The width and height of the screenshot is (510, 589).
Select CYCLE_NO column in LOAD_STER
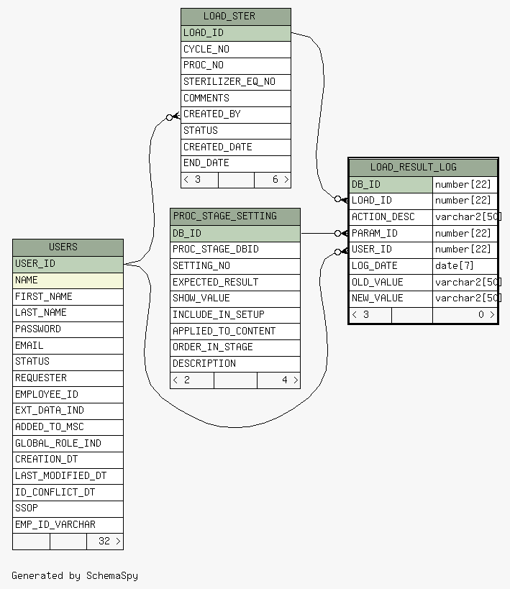point(236,50)
